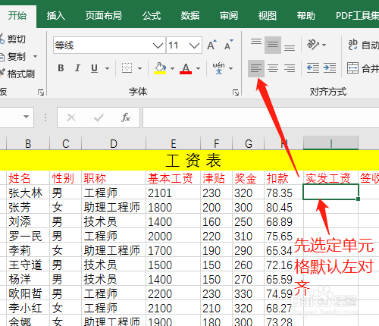Select the cell with value 2200
The width and height of the screenshot is (379, 326).
(x=174, y=293)
